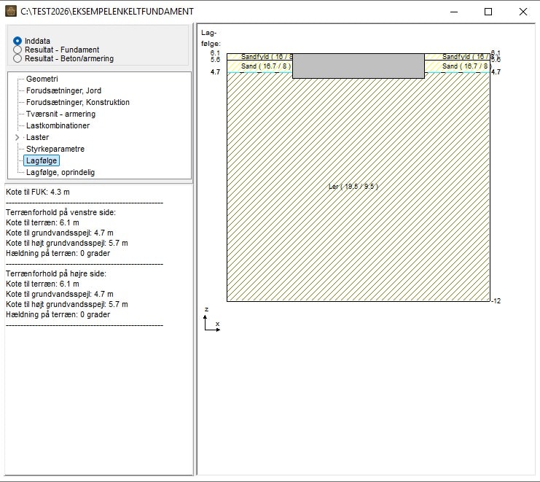
Task: Expand the Laster tree node
Action: point(17,137)
